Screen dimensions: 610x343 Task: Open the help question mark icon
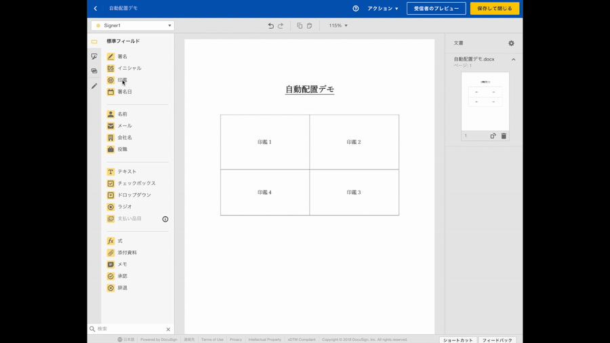tap(356, 8)
